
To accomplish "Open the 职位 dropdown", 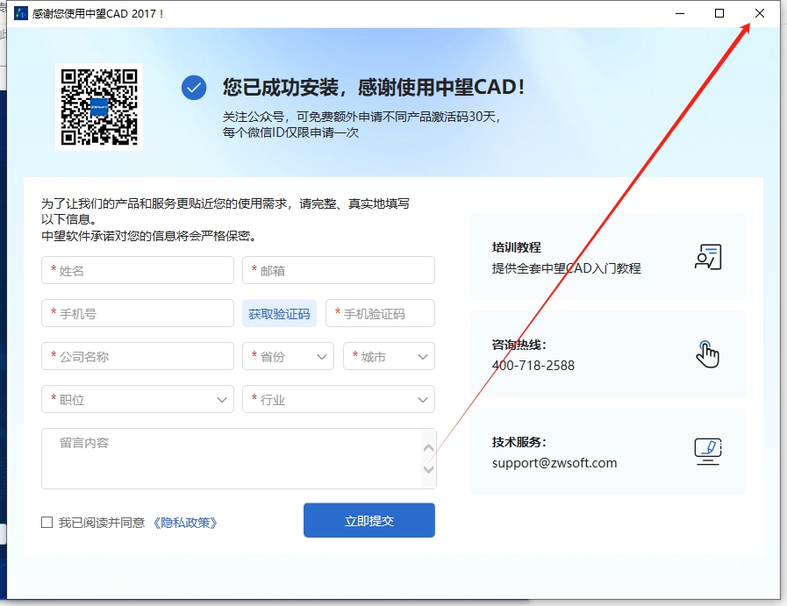I will [138, 400].
